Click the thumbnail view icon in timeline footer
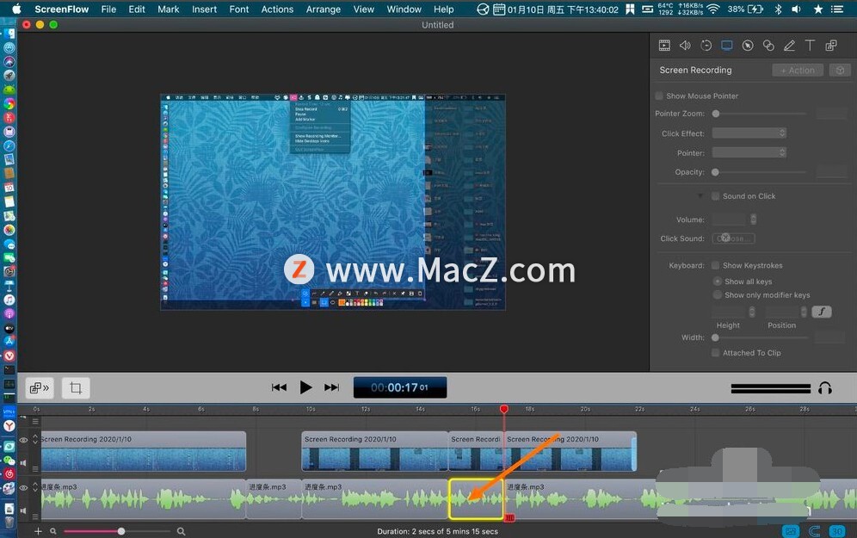This screenshot has height=538, width=857. pyautogui.click(x=791, y=531)
